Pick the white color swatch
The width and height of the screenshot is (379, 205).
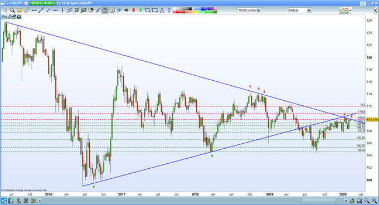[x=175, y=9]
